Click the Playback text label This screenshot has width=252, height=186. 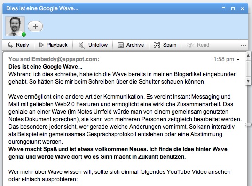point(57,45)
